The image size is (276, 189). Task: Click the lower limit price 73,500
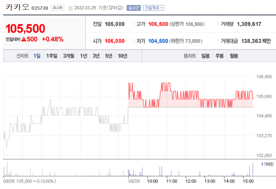click(x=193, y=41)
